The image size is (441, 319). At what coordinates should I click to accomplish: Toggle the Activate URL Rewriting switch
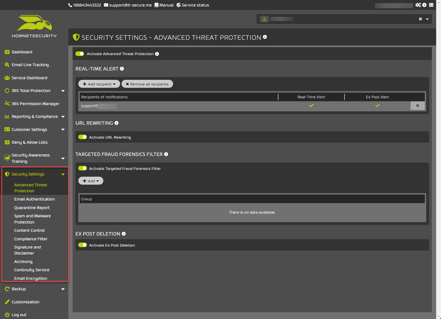83,137
